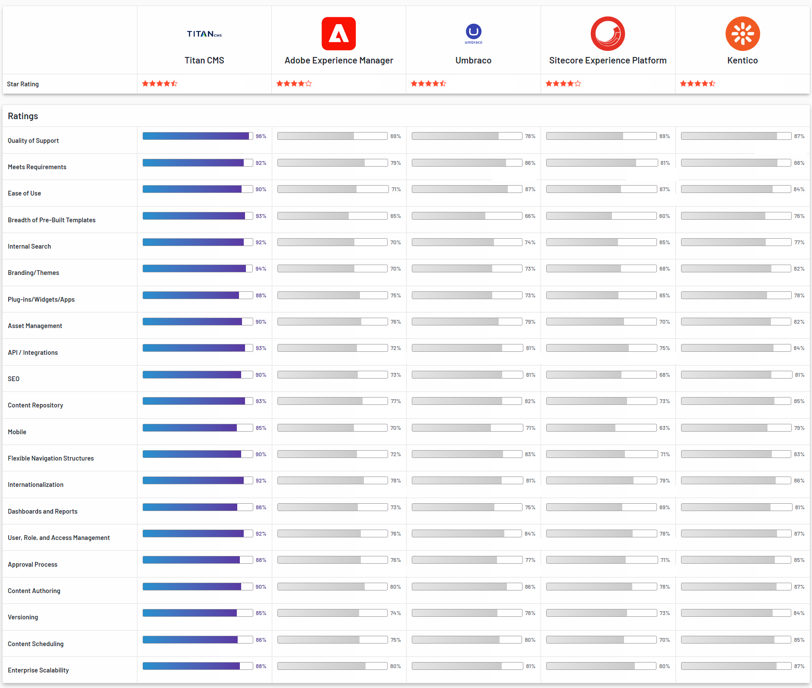This screenshot has width=812, height=688.
Task: Select the "Ease of Use" row label
Action: [x=24, y=193]
